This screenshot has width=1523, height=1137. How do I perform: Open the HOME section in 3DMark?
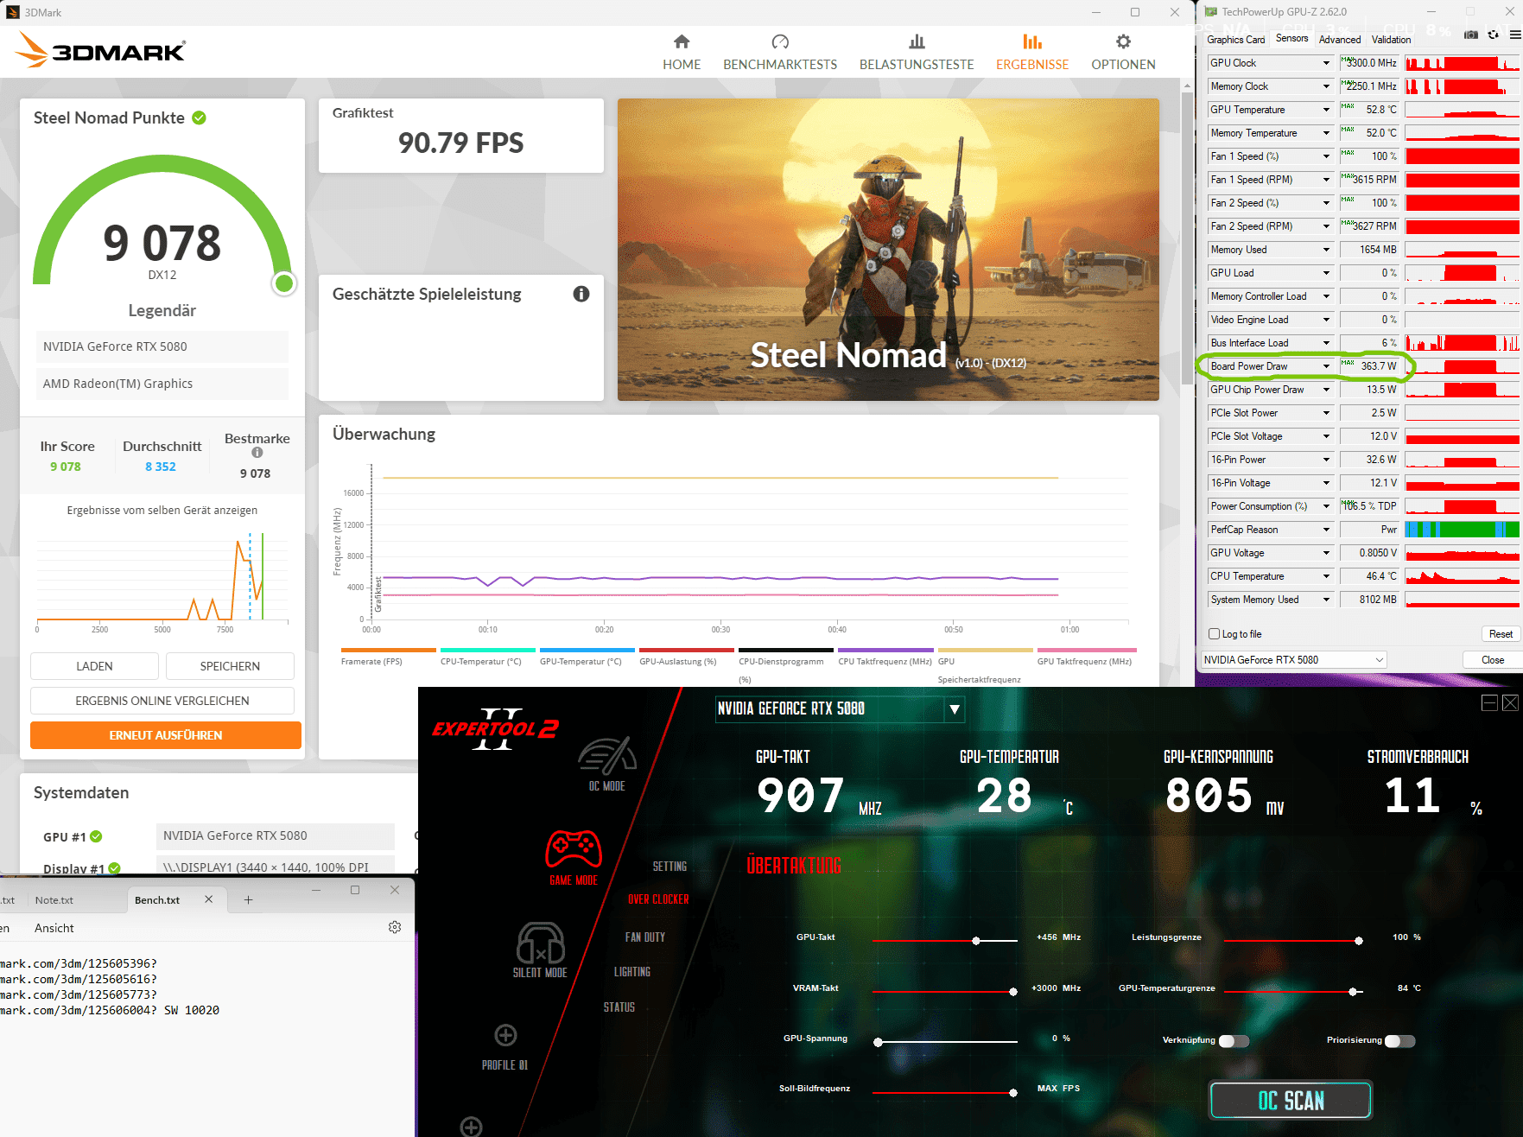point(682,53)
